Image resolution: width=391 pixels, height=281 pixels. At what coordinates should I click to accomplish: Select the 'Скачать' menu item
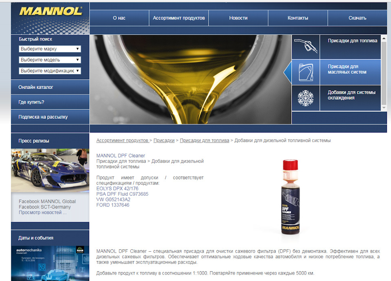click(357, 18)
